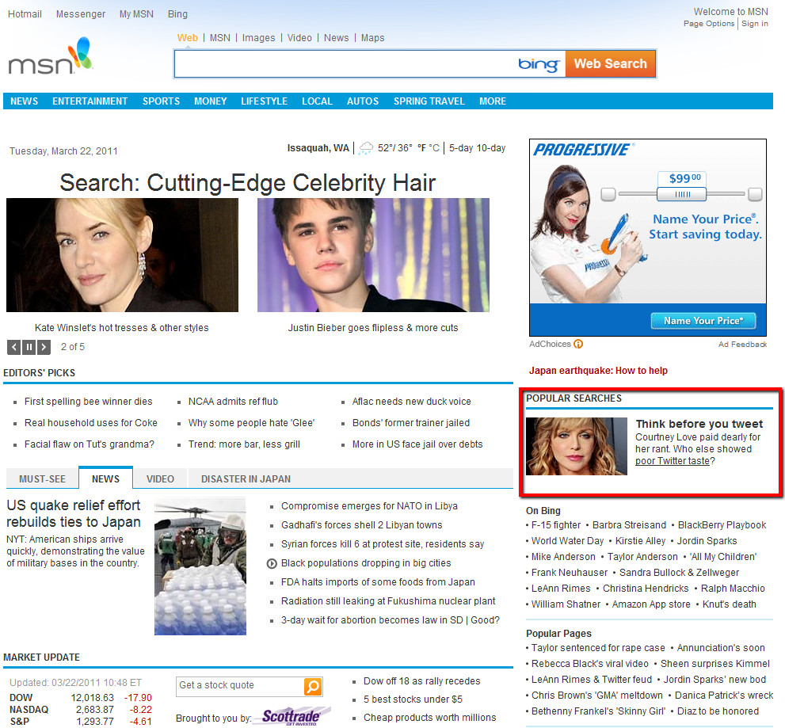Screen dimensions: 785x728
Task: Switch temperature to Celsius
Action: [434, 148]
